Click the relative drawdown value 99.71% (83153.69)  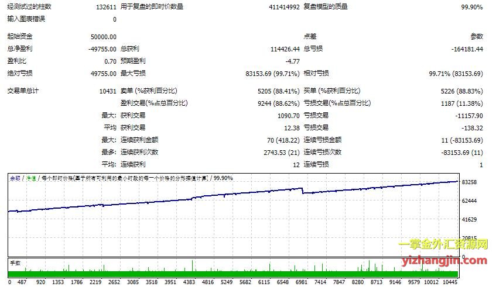point(456,74)
